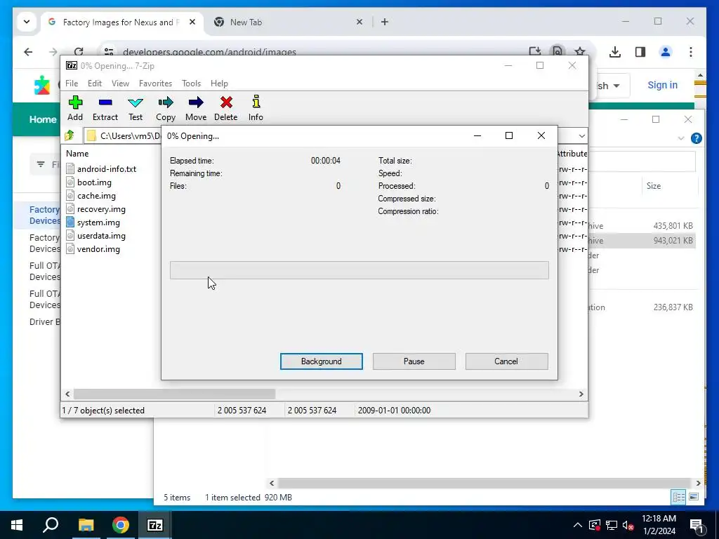Click browser back arrow
Viewport: 719px width, 539px height.
(x=28, y=52)
